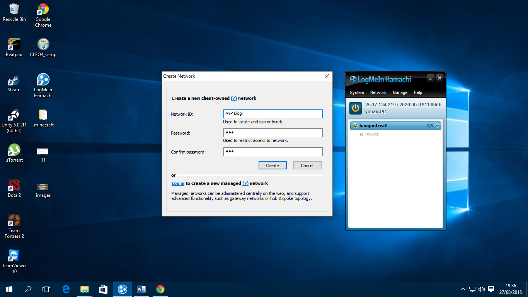The width and height of the screenshot is (528, 297).
Task: Open the System menu in Hamachi
Action: [357, 92]
